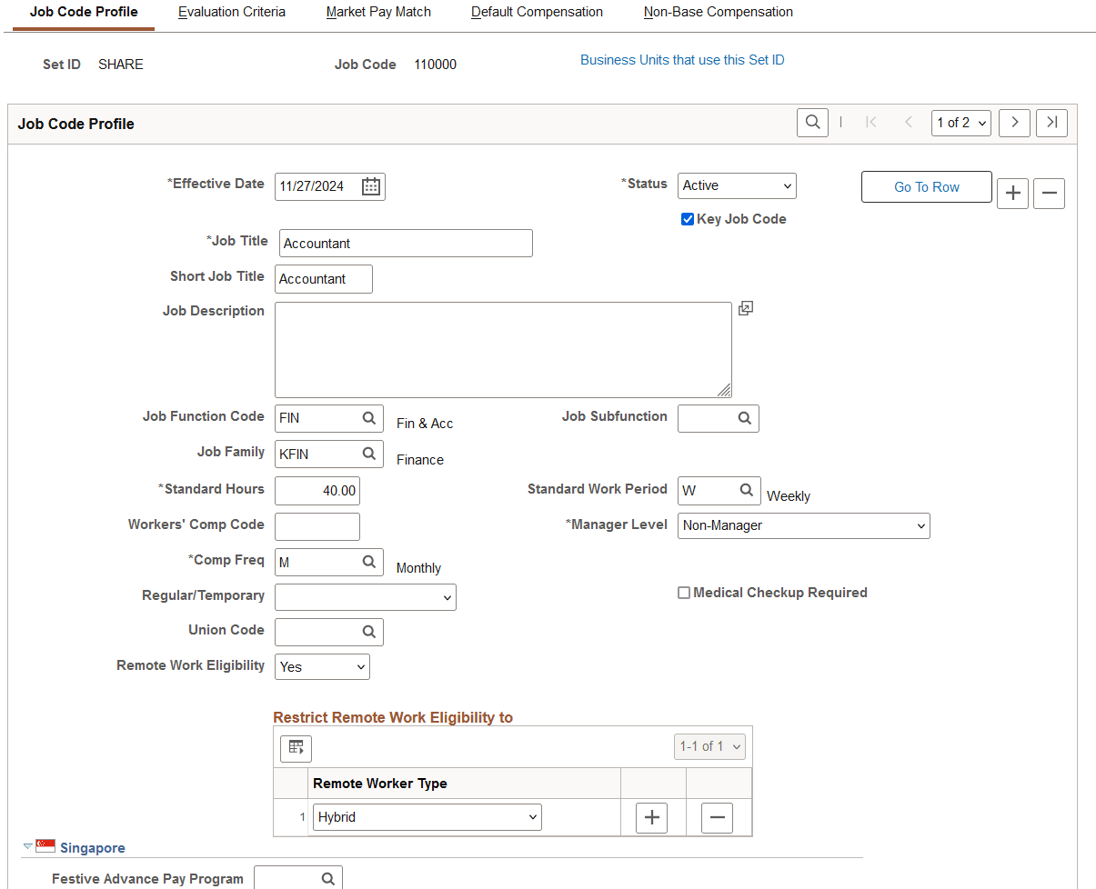Enable Medical Checkup Required
This screenshot has height=889, width=1096.
pos(683,592)
